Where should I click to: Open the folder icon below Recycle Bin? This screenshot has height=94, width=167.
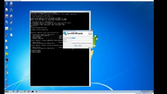click(x=7, y=10)
